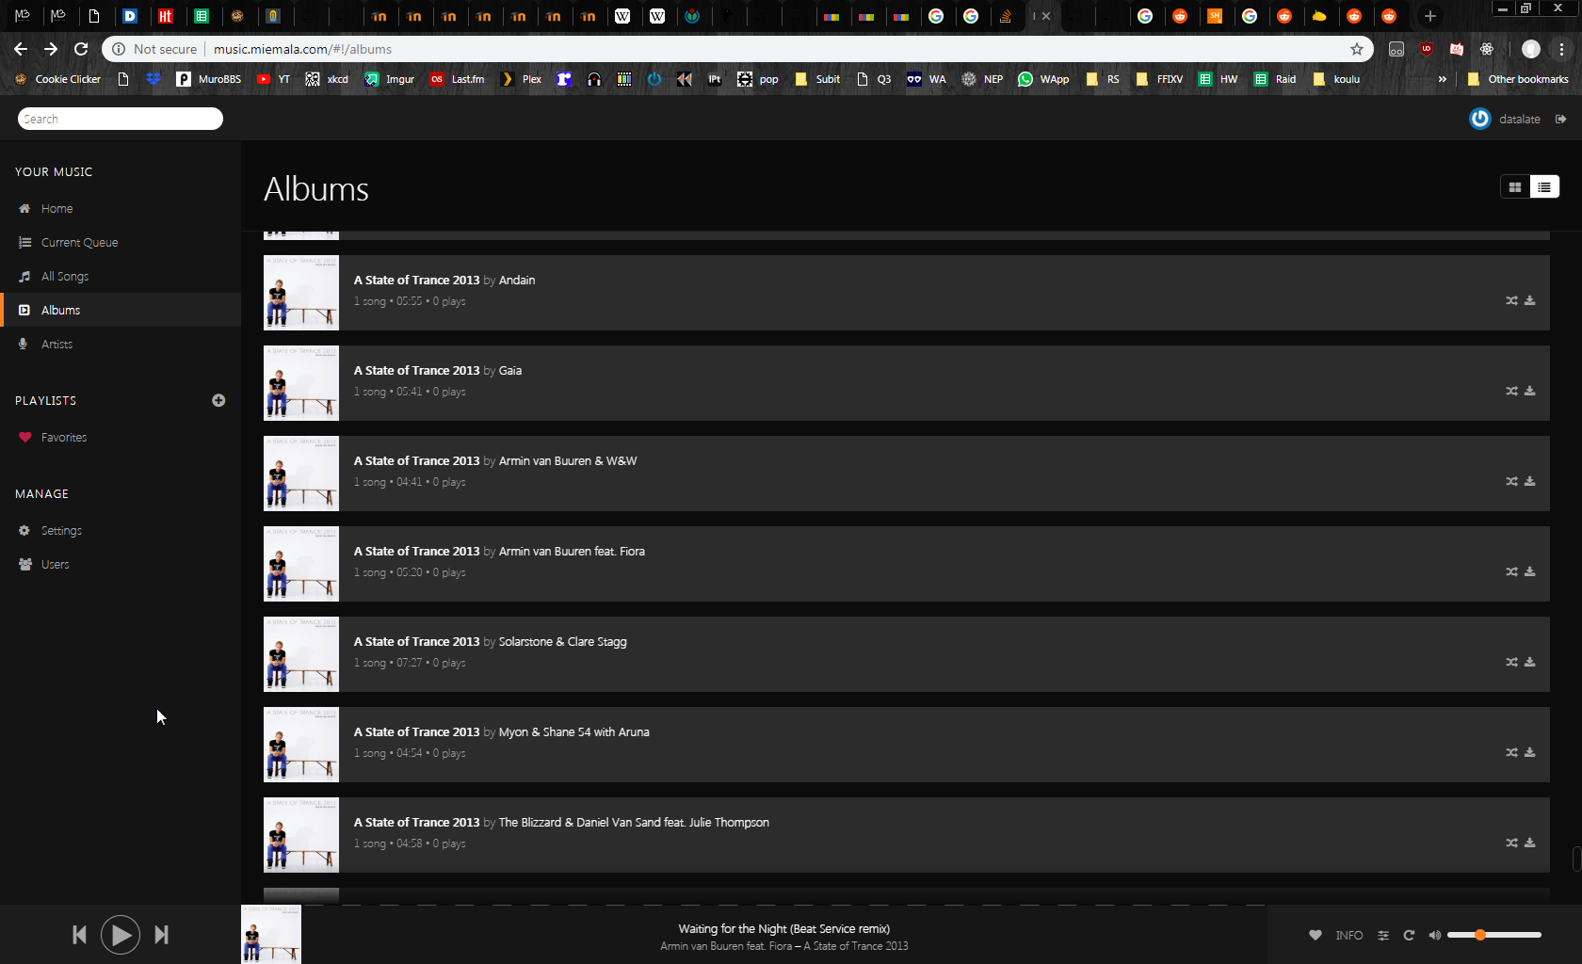The width and height of the screenshot is (1582, 964).
Task: Skip to the next song
Action: point(161,935)
